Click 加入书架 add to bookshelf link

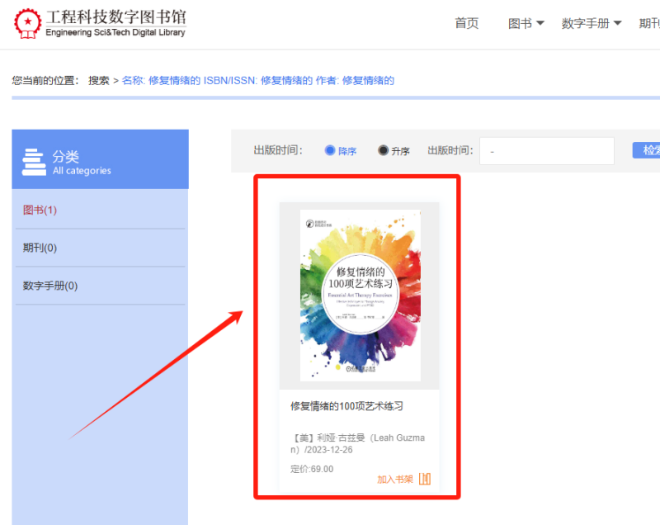[x=395, y=479]
